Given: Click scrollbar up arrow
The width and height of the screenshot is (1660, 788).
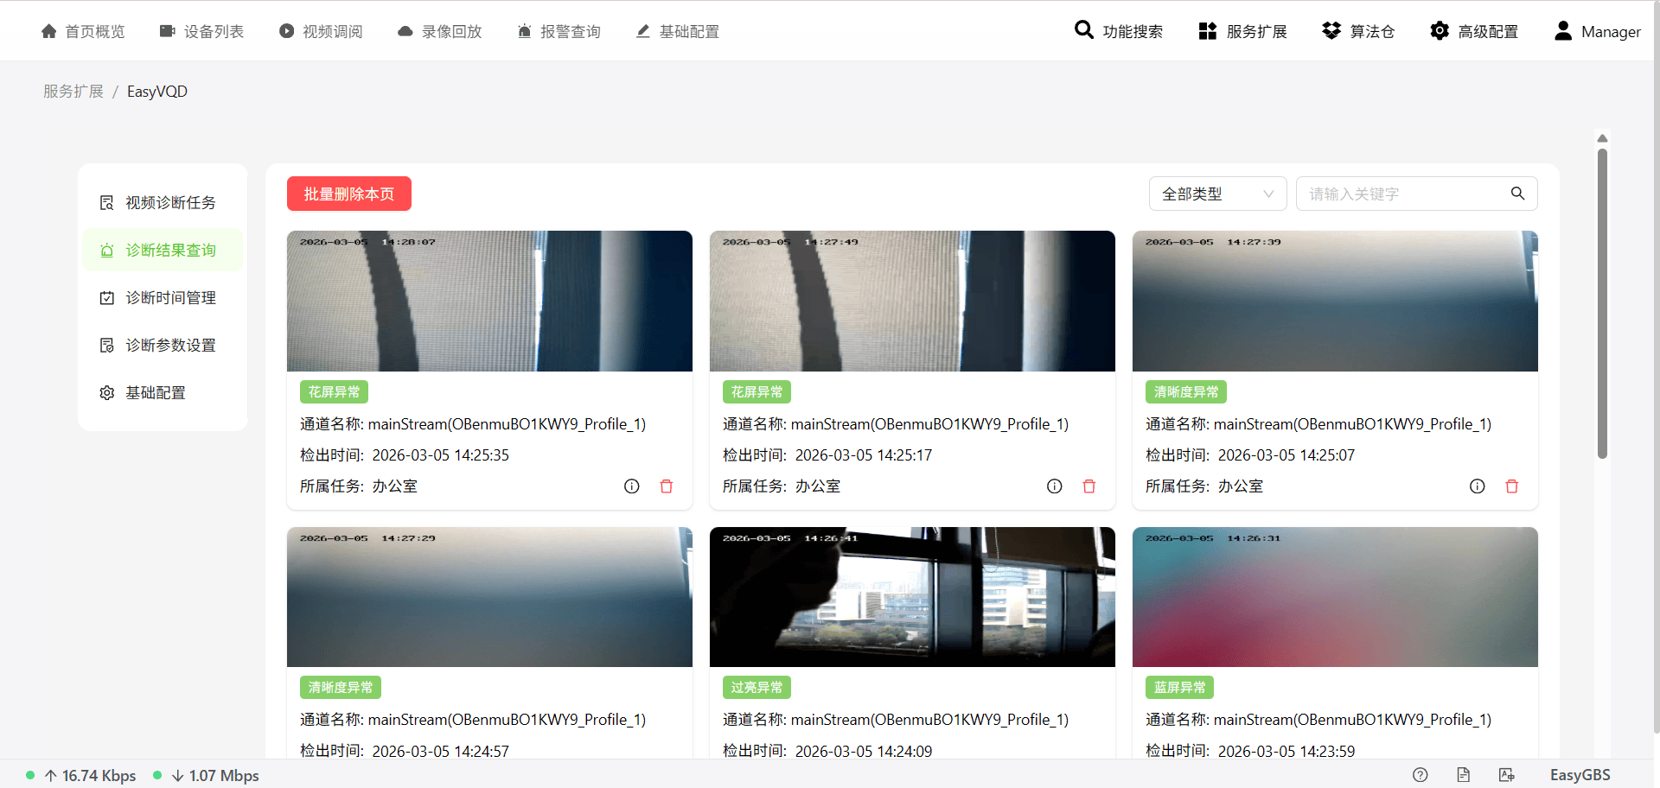Looking at the screenshot, I should coord(1602,138).
